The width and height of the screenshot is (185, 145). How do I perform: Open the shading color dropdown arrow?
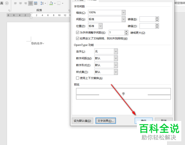click(55, 3)
